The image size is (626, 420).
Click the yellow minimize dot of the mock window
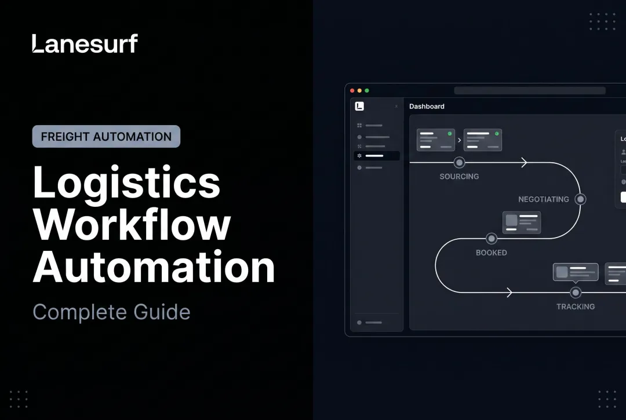pos(359,90)
